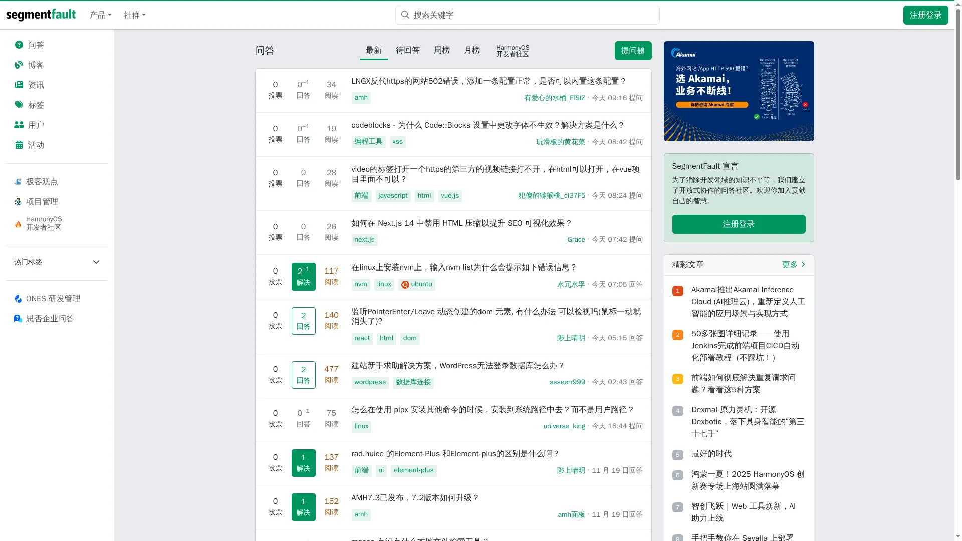The height and width of the screenshot is (541, 962).
Task: Click the 提问题 button
Action: 633,50
